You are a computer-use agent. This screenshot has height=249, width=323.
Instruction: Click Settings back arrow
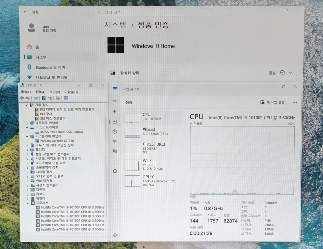point(25,12)
